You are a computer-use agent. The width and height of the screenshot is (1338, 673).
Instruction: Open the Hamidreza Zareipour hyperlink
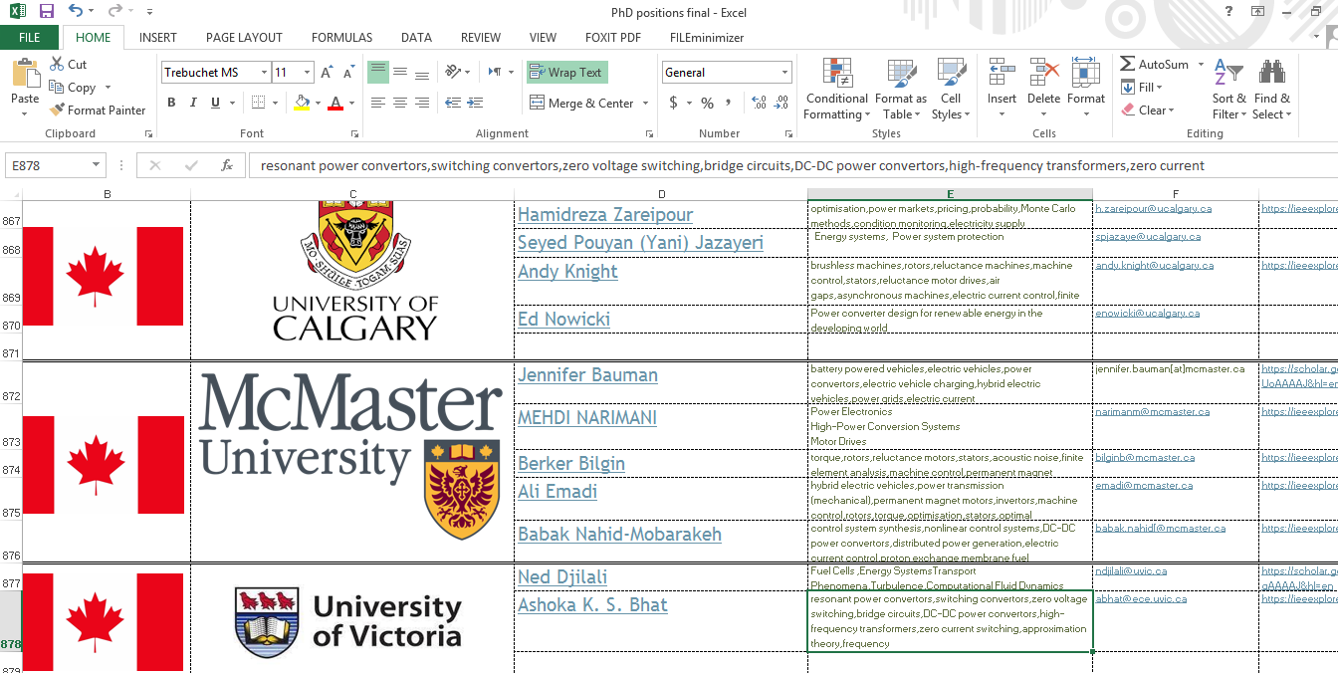(x=604, y=215)
